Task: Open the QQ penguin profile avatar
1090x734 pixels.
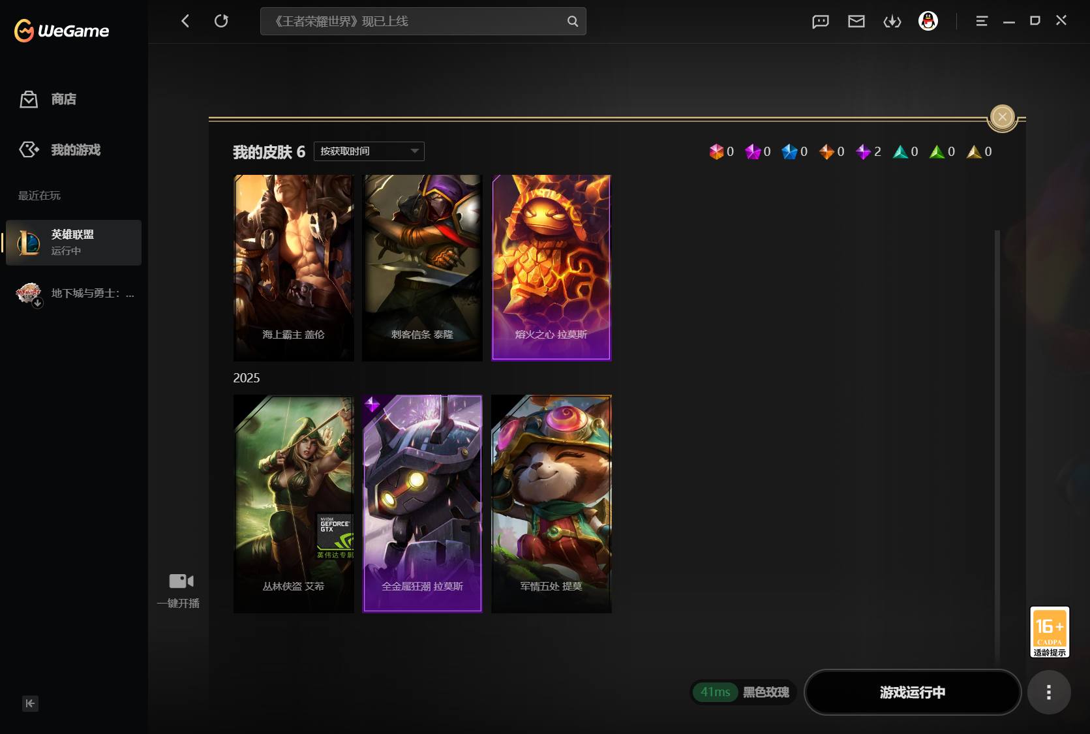Action: point(928,21)
